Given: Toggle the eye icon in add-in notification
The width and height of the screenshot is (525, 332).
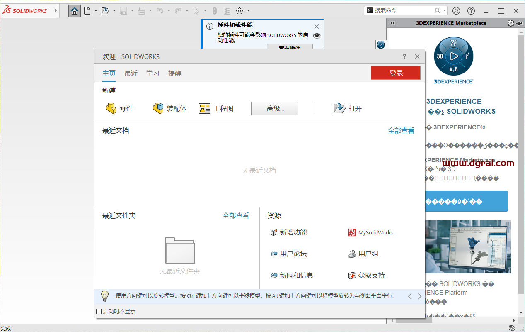Looking at the screenshot, I should (317, 36).
